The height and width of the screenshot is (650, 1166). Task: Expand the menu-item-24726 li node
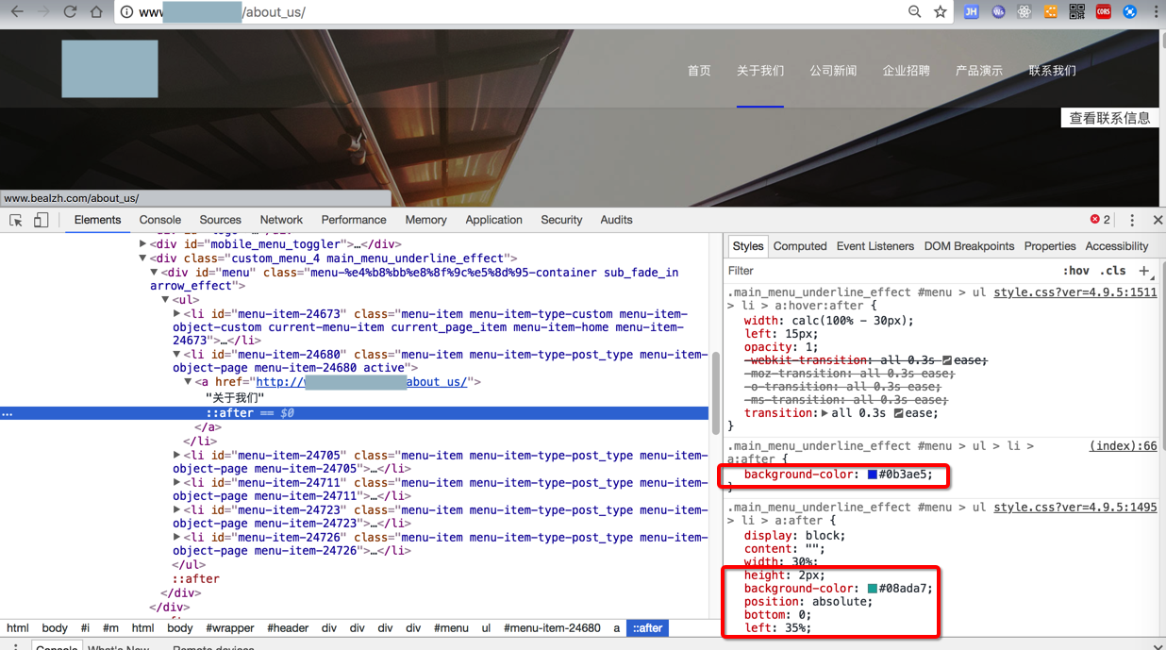pos(177,538)
